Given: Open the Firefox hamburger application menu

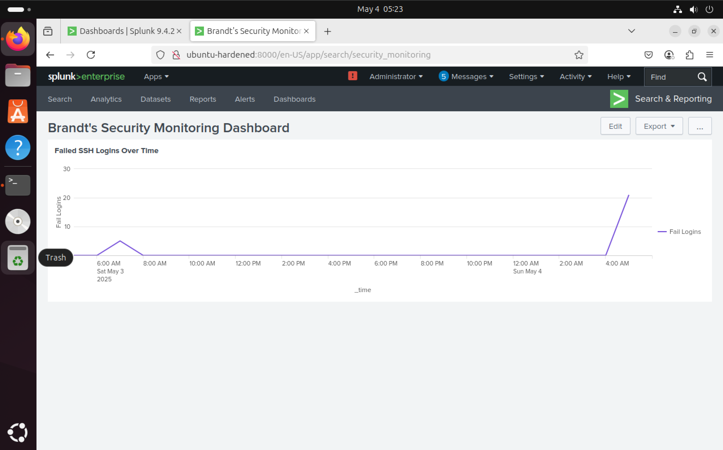Looking at the screenshot, I should click(710, 55).
